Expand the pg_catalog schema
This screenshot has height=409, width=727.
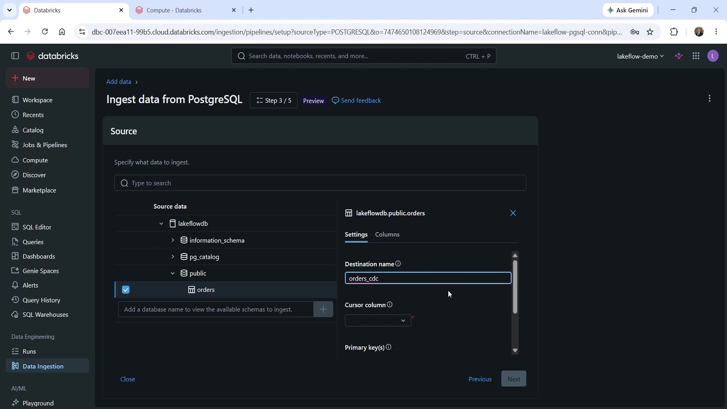click(x=173, y=257)
